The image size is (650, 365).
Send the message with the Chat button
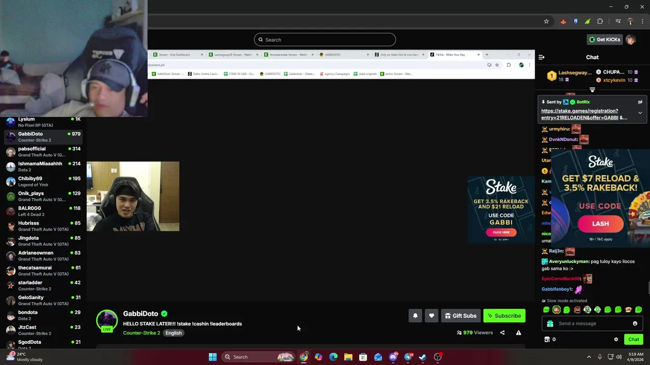tap(634, 339)
